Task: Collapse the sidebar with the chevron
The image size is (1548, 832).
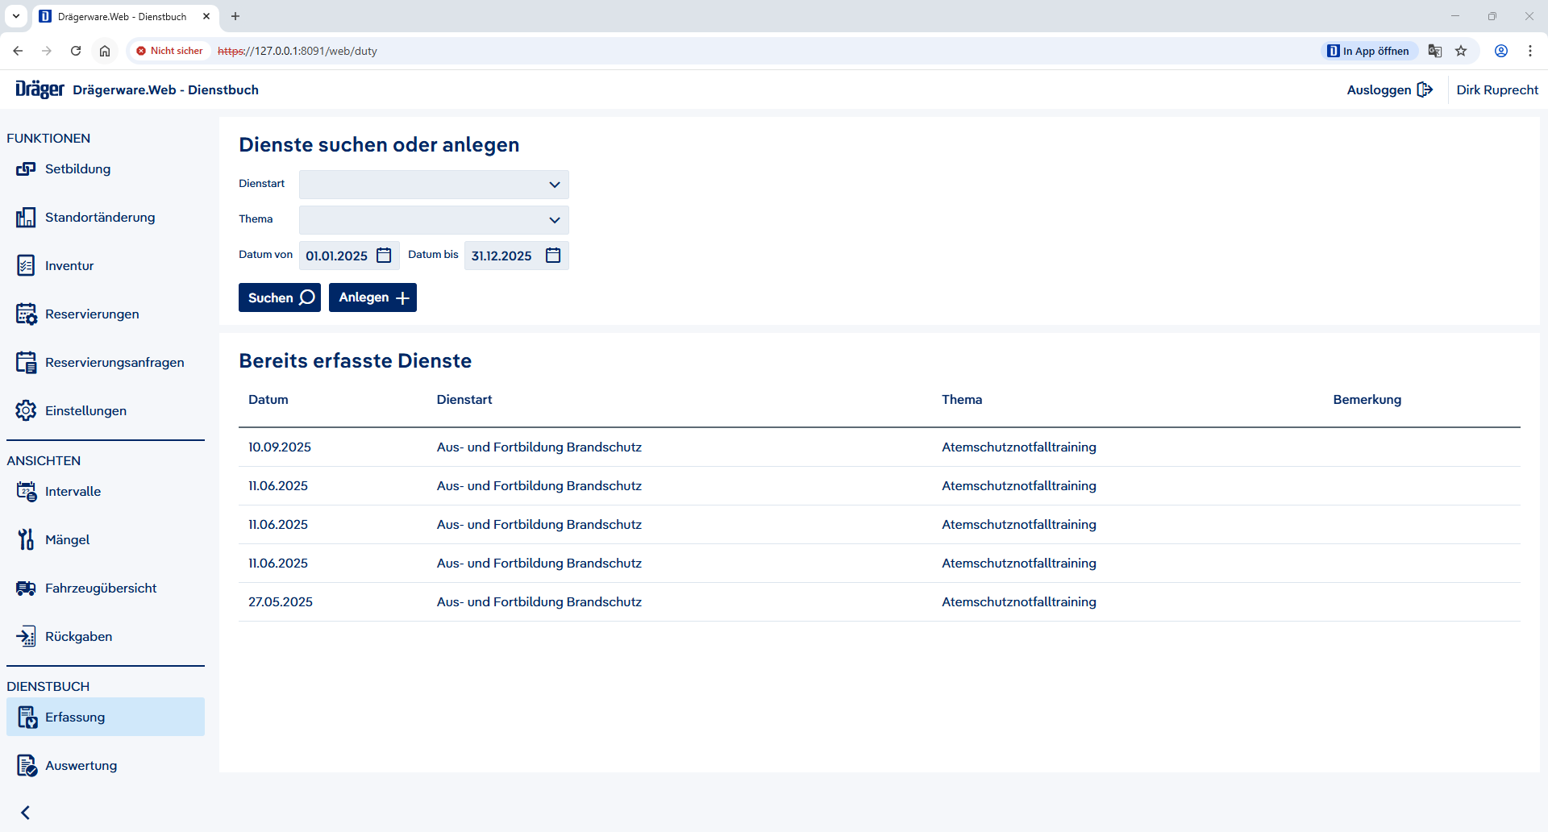Action: click(x=26, y=813)
